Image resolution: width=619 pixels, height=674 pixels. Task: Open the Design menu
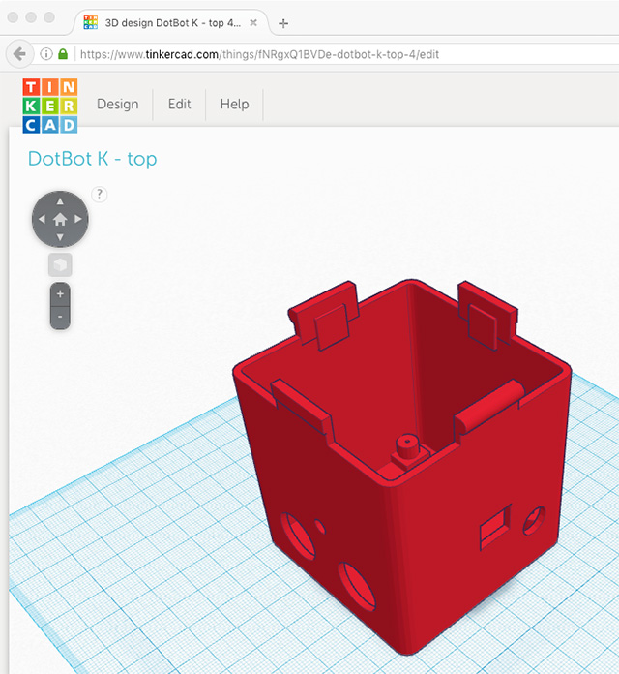pos(117,105)
